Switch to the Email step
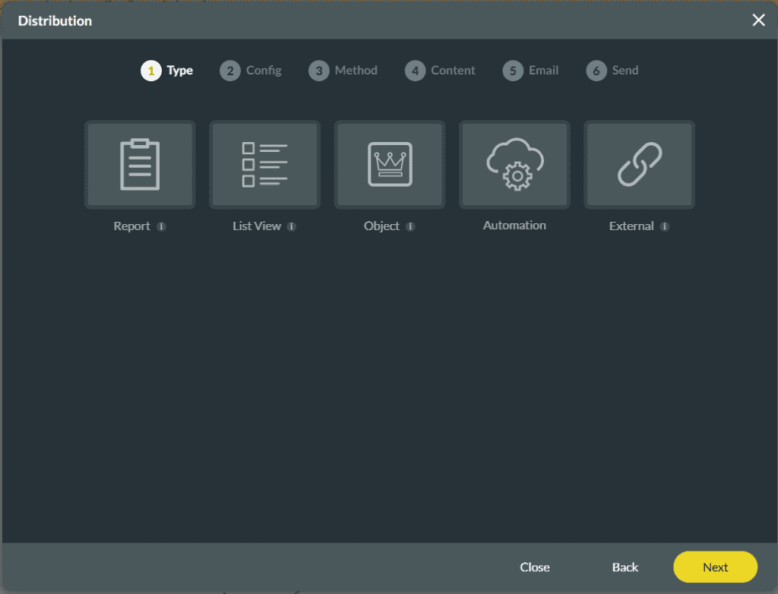The height and width of the screenshot is (594, 778). [531, 70]
